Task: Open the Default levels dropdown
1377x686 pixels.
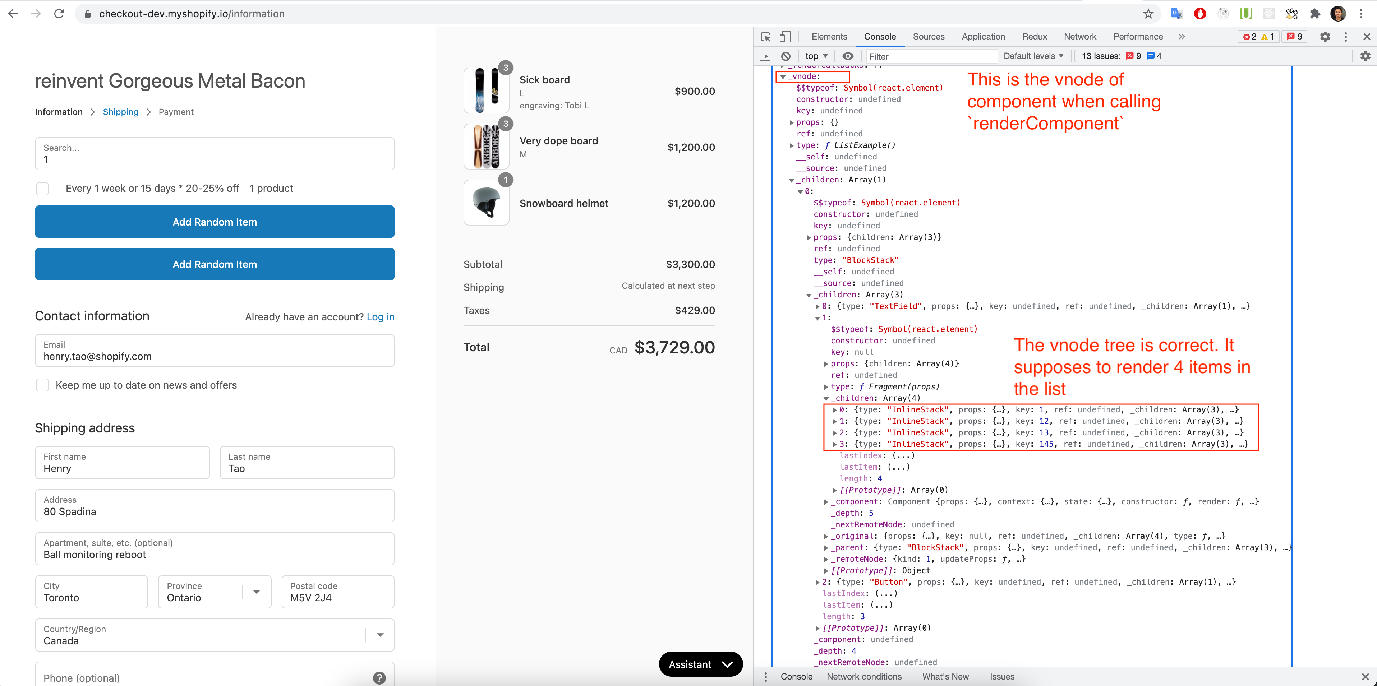Action: (1033, 56)
